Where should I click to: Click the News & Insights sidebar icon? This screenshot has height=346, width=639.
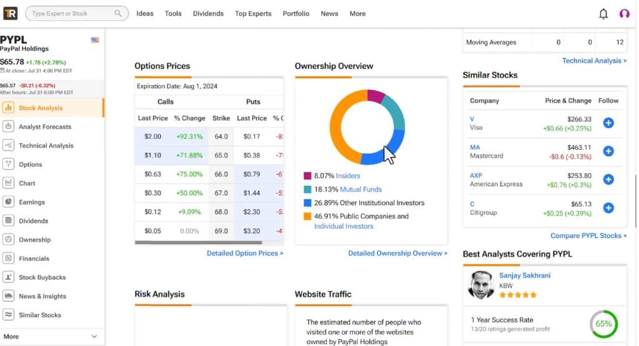point(8,296)
